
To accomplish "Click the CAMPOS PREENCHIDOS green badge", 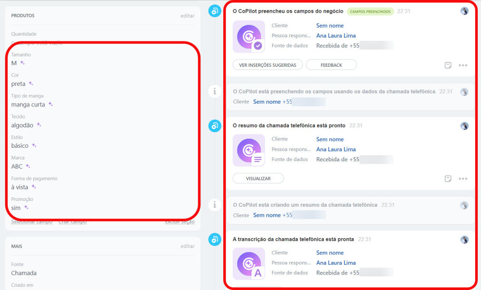I will tap(370, 11).
